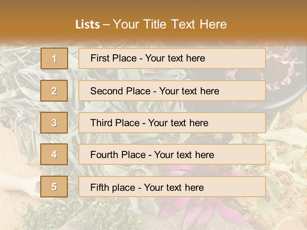Select the number 5 box
307x230 pixels.
[x=54, y=187]
